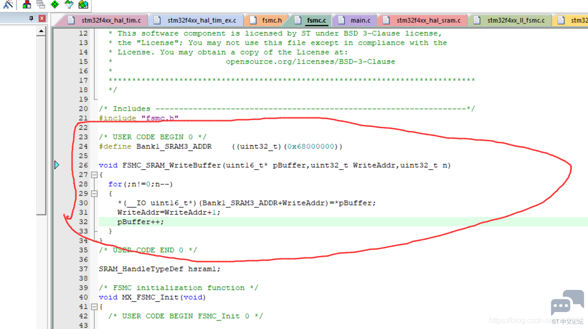
Task: Click the "for(;n!=0;n--)" statement
Action: click(141, 184)
